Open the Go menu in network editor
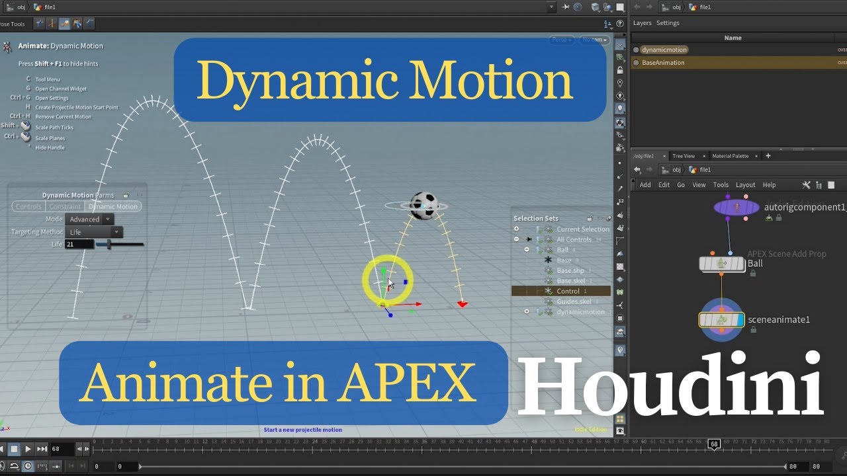The image size is (847, 476). click(681, 185)
